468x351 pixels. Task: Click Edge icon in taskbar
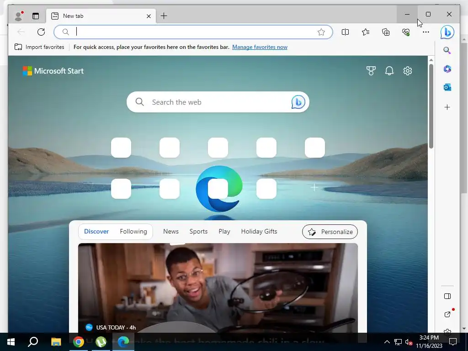pyautogui.click(x=123, y=342)
